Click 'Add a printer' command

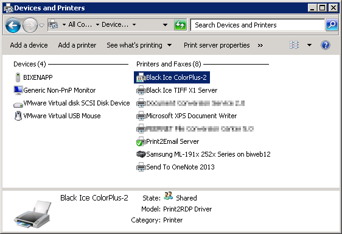tap(77, 45)
